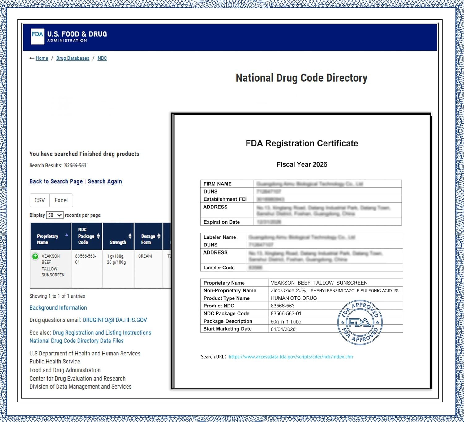Open the records per page dropdown

(x=55, y=215)
